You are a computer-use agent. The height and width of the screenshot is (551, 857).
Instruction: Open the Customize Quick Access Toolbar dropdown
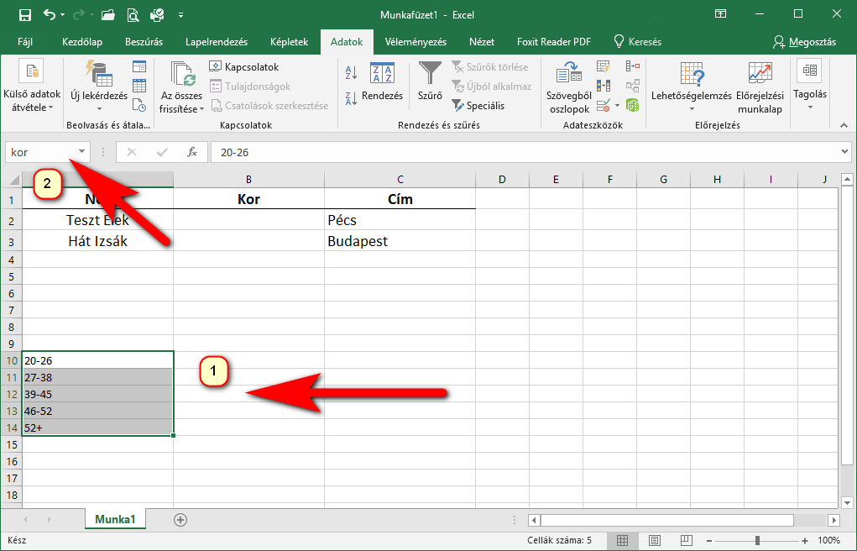pyautogui.click(x=181, y=15)
